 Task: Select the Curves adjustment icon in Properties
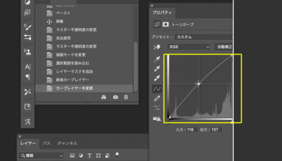click(157, 24)
